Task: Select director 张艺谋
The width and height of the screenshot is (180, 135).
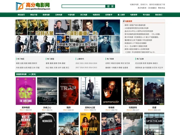Action: (x=127, y=63)
